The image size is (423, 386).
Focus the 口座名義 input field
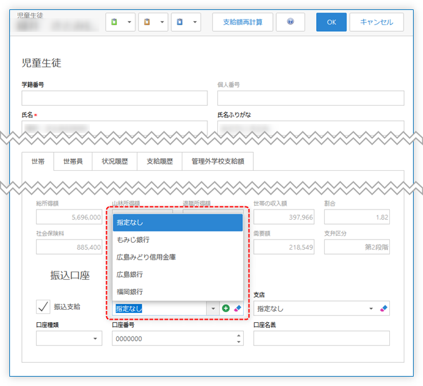coord(321,338)
